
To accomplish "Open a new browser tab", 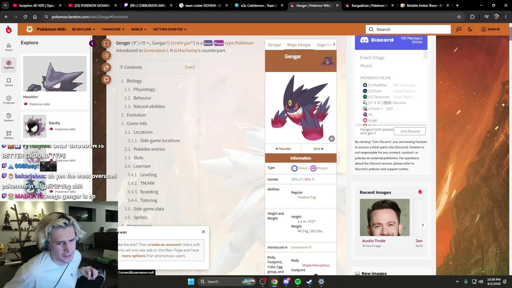I will pos(457,6).
